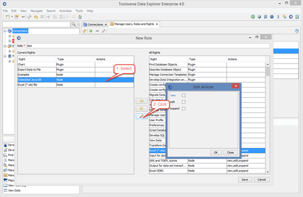This screenshot has width=303, height=197.
Task: Click the Home icon in main toolbar
Action: click(80, 17)
